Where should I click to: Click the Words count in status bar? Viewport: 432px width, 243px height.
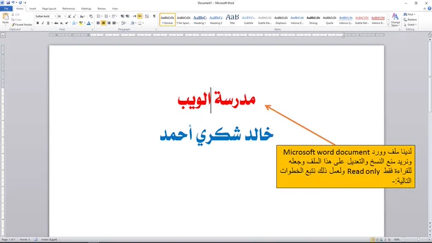pos(25,239)
